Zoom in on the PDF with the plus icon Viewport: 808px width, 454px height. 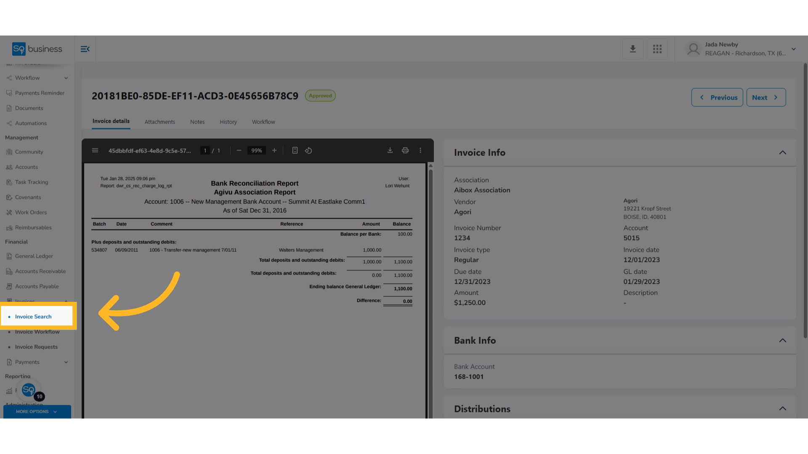[x=274, y=150]
